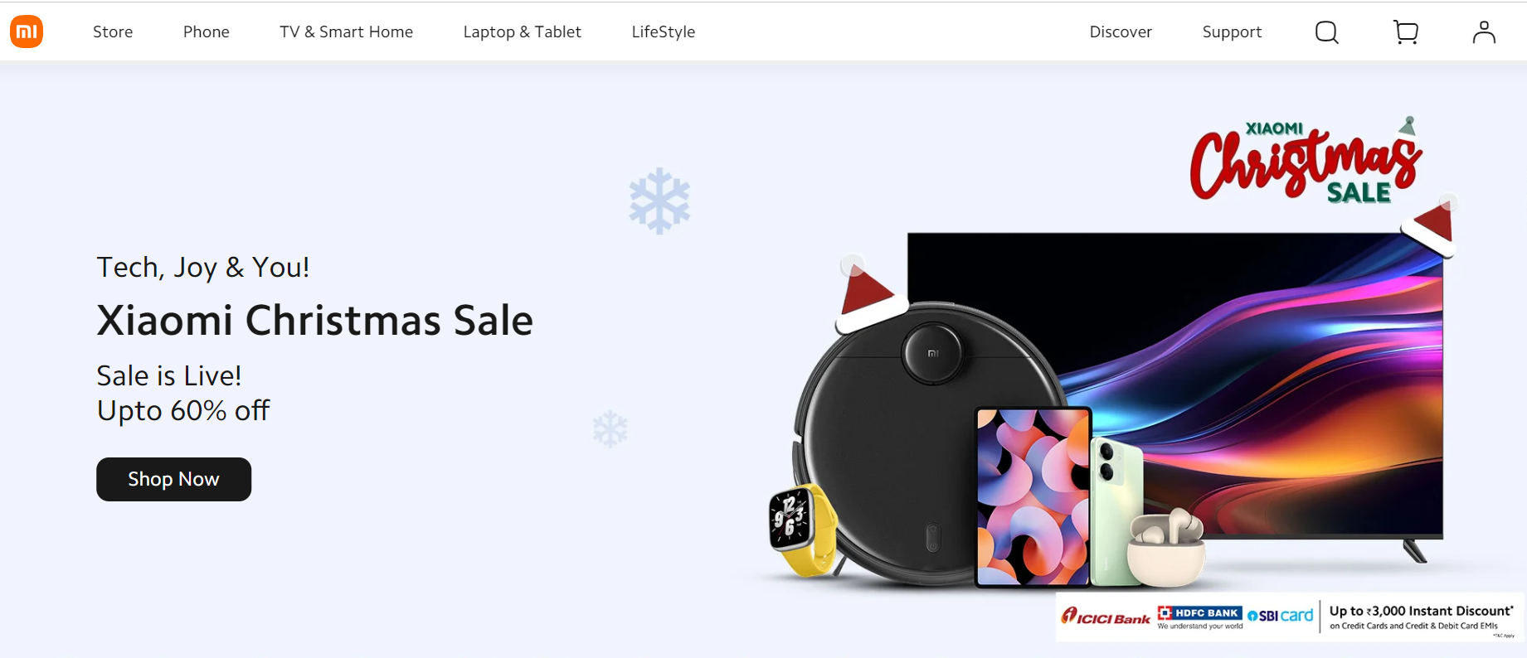The height and width of the screenshot is (658, 1527).
Task: Open the search magnifier icon
Action: click(1327, 32)
